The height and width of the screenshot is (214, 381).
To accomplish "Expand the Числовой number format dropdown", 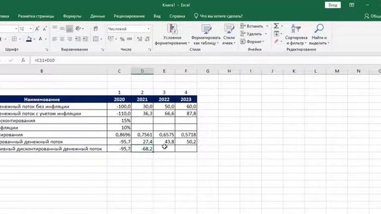I will 148,29.
